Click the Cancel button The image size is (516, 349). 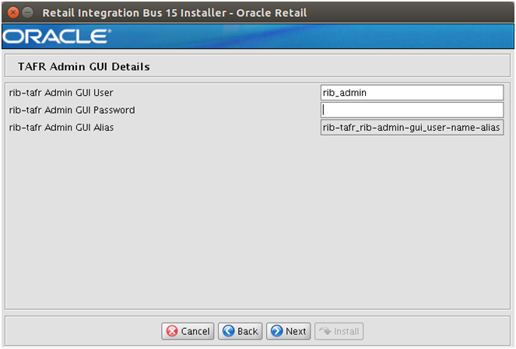coord(188,331)
